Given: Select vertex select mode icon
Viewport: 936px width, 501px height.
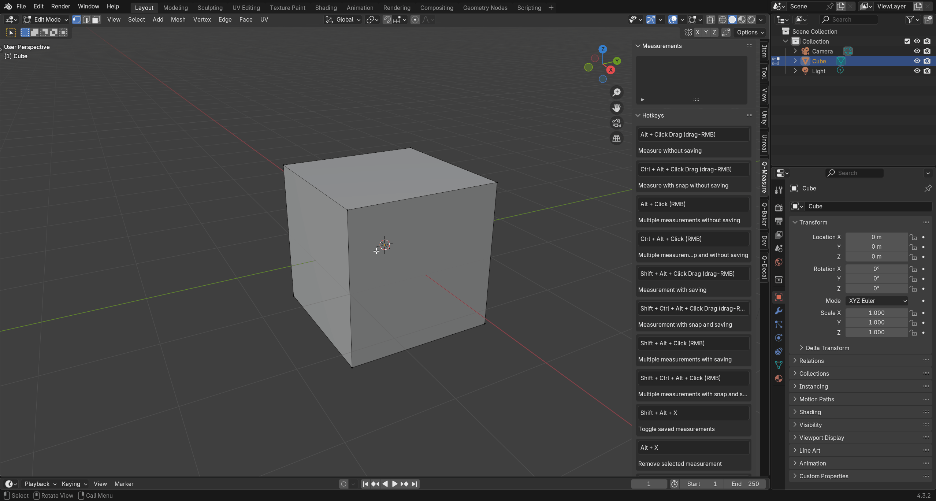Looking at the screenshot, I should click(77, 19).
